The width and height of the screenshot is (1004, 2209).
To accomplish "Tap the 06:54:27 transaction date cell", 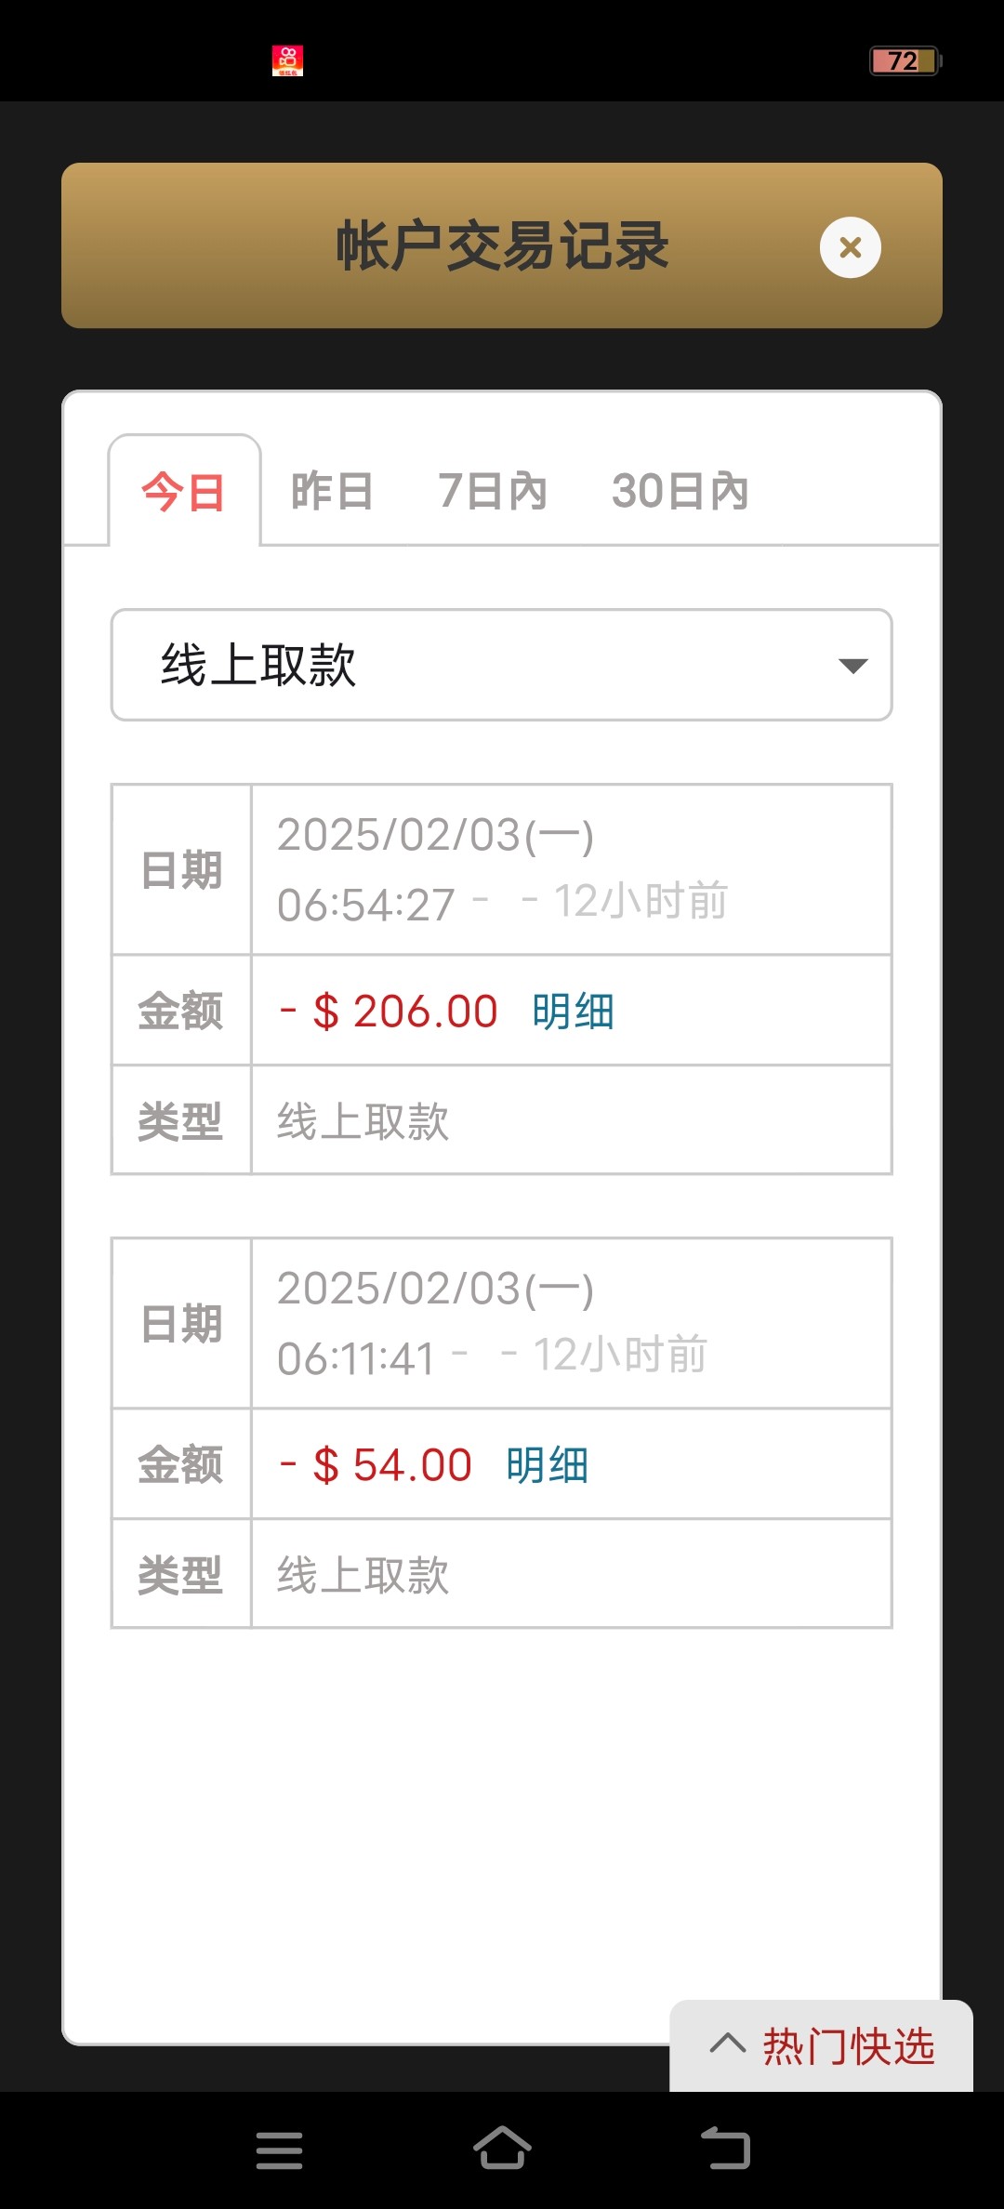I will coord(571,869).
